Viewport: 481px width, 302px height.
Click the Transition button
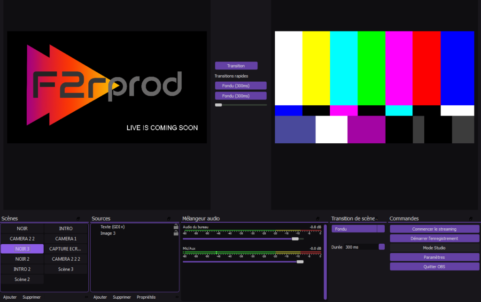click(x=236, y=66)
